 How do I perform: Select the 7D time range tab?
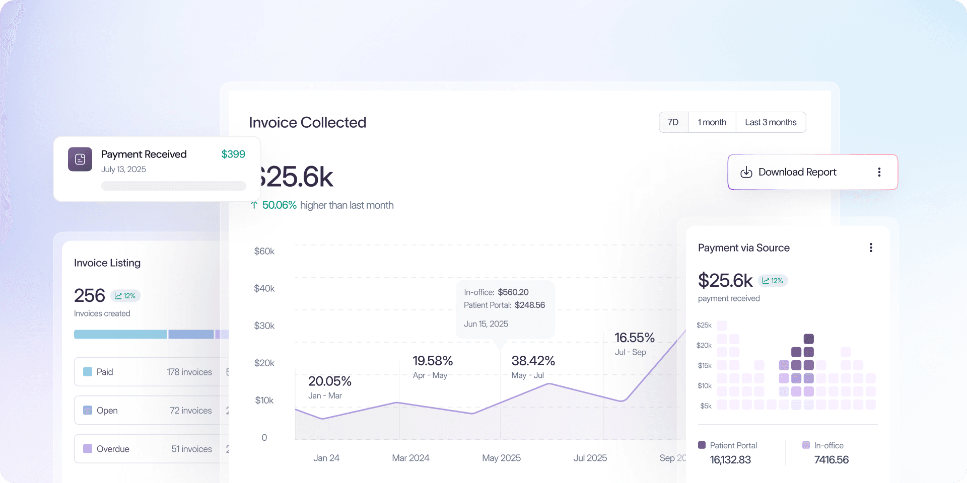(x=673, y=122)
